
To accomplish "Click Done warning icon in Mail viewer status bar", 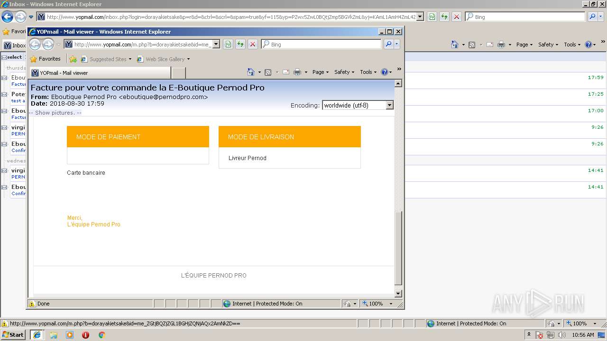I will click(x=32, y=304).
